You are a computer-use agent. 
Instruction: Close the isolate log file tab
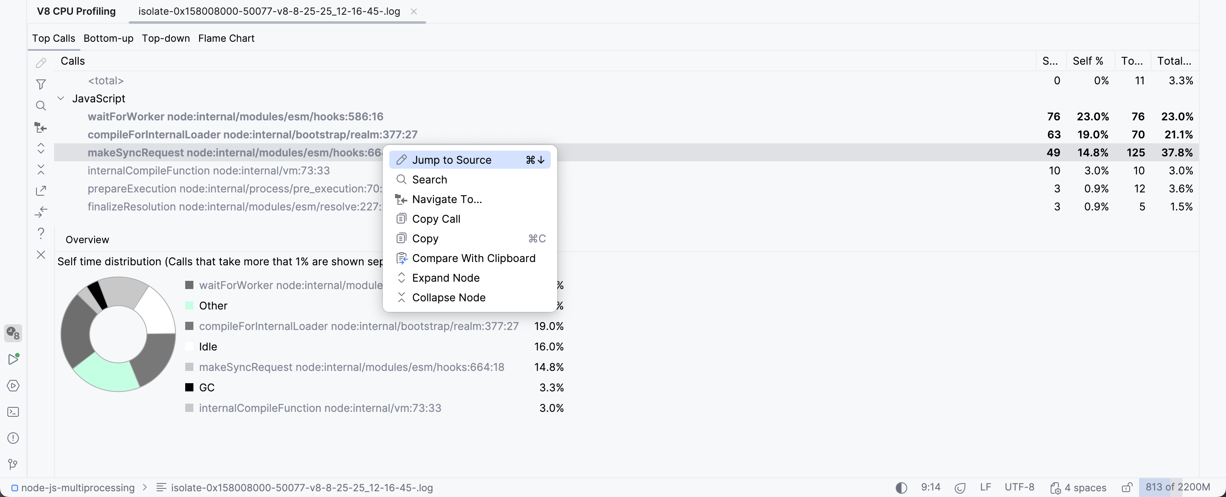414,11
